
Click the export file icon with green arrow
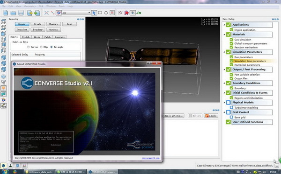point(37,13)
